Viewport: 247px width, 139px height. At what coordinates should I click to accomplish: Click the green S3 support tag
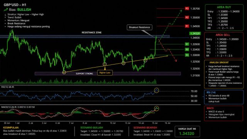[x=187, y=55]
